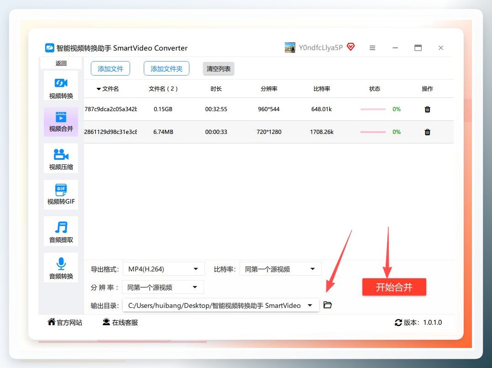
Task: Click the 文件名 ( 2 ) column header
Action: 163,89
